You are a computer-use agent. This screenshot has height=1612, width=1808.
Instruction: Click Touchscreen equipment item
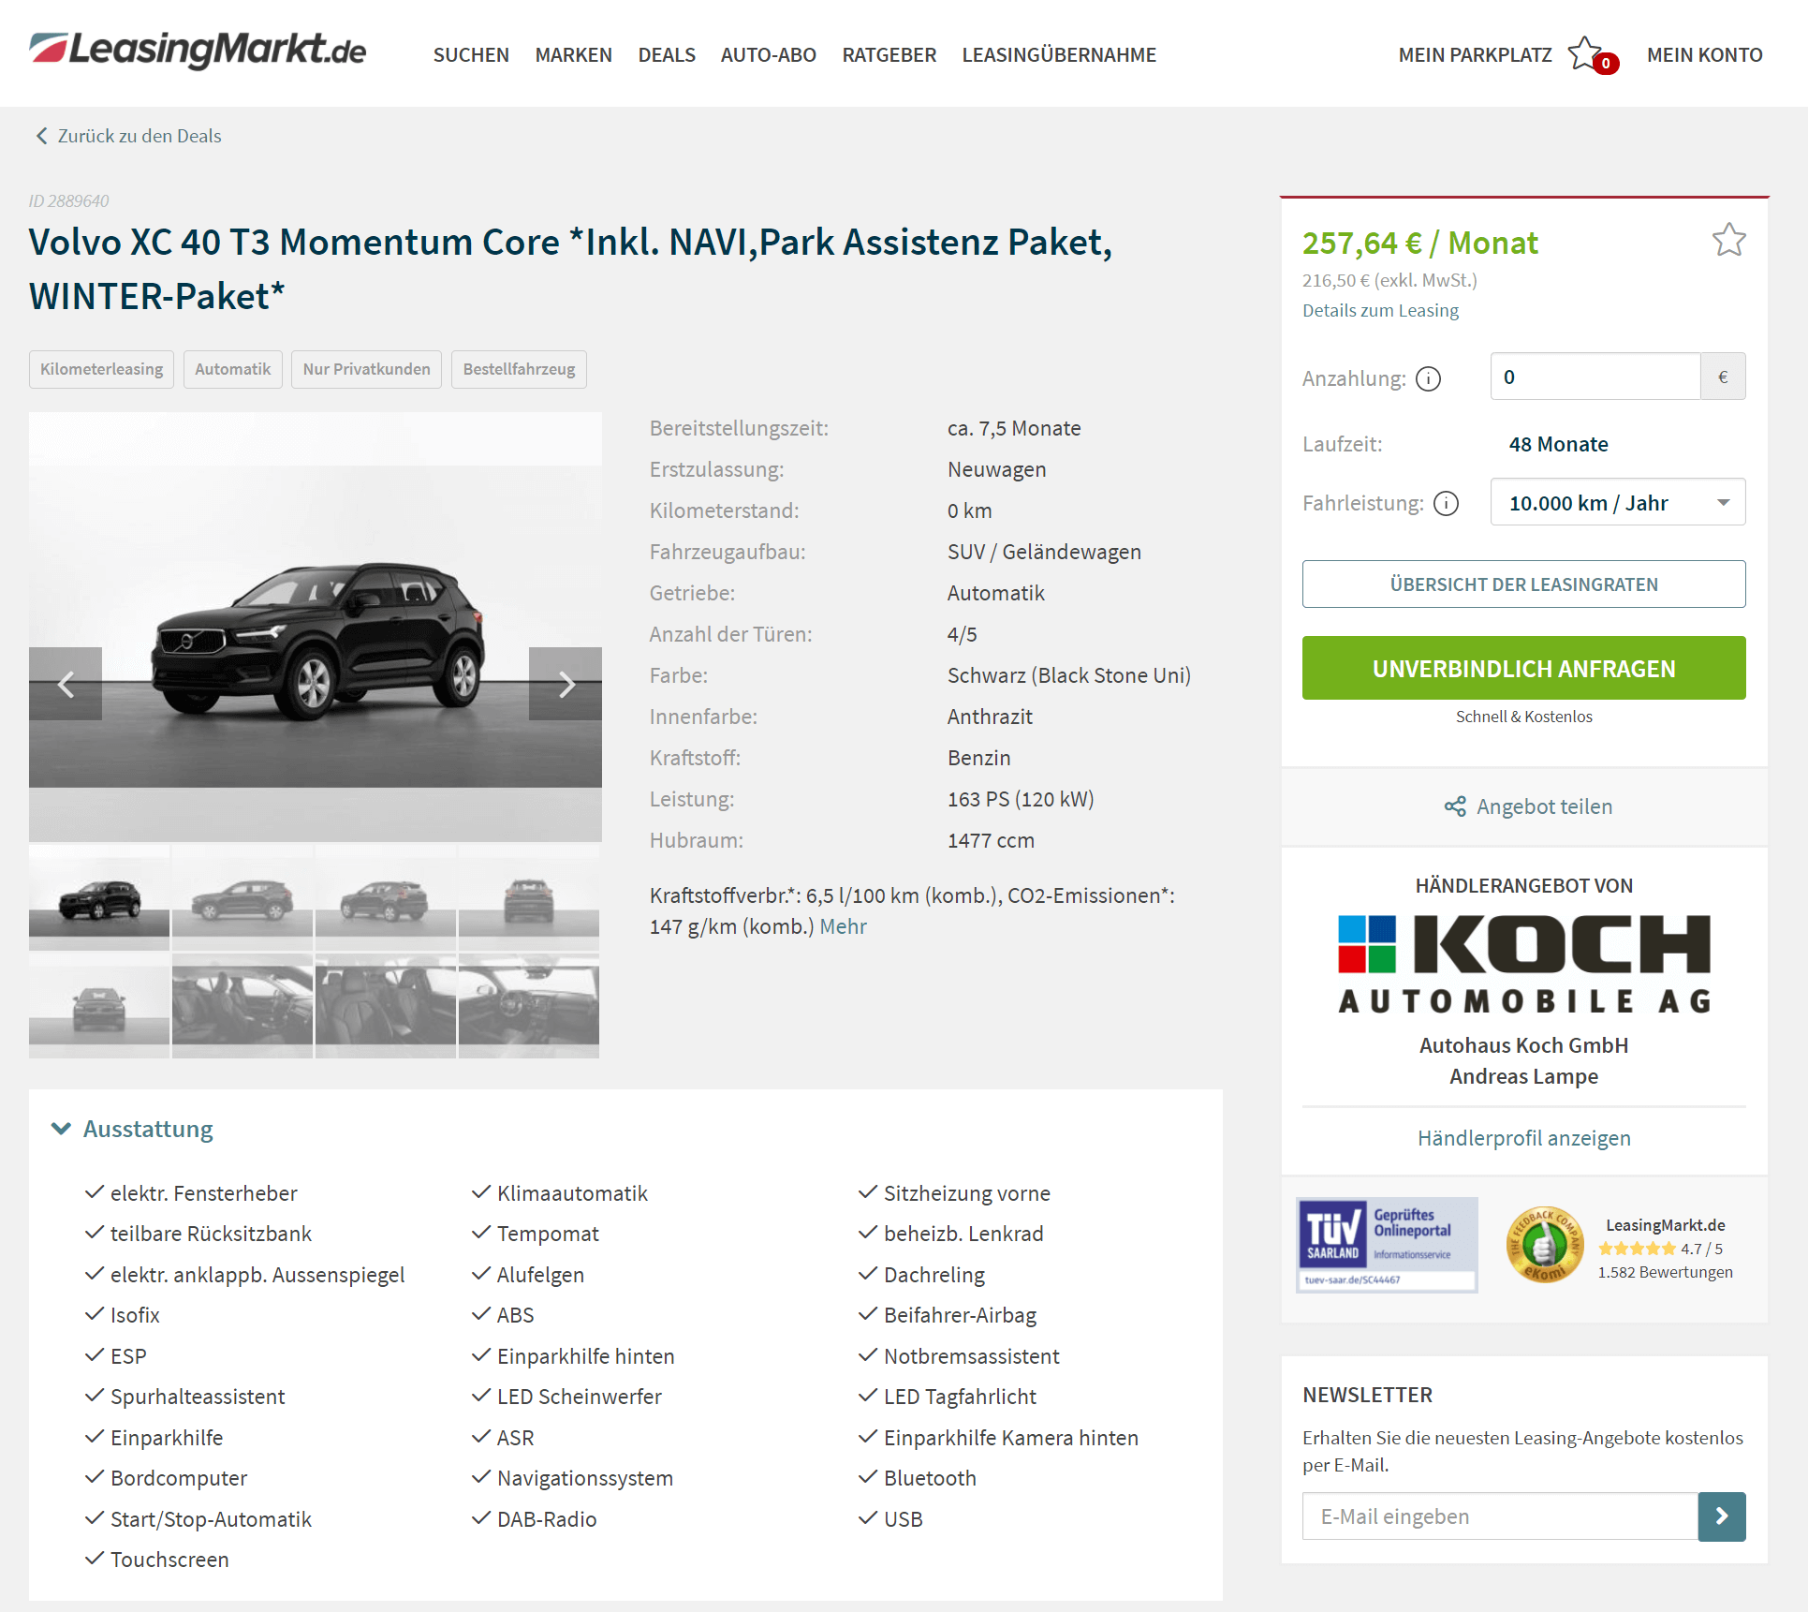click(169, 1560)
